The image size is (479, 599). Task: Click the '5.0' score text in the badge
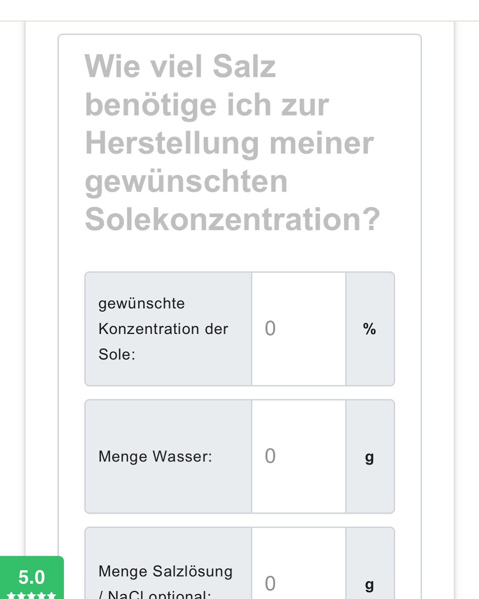[32, 577]
